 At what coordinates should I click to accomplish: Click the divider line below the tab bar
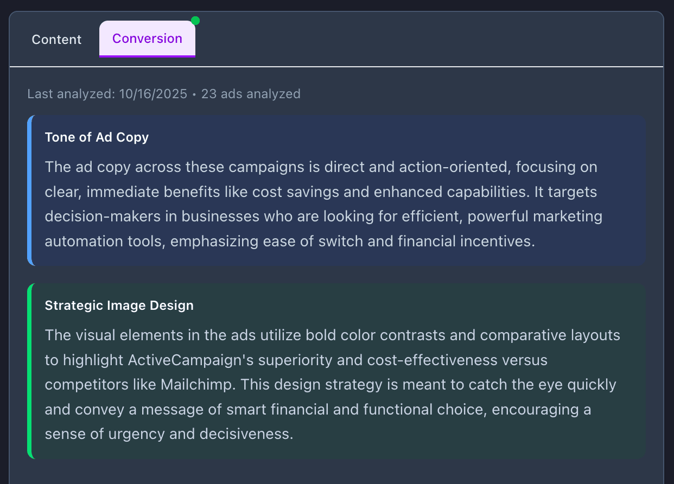336,67
